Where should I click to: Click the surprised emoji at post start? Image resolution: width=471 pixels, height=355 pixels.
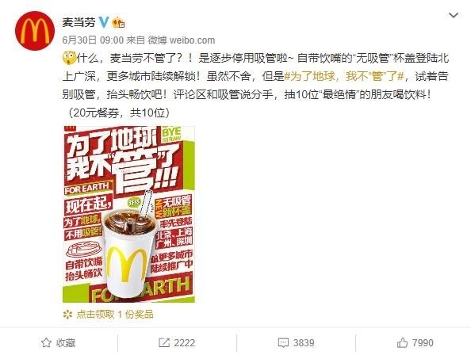point(69,58)
